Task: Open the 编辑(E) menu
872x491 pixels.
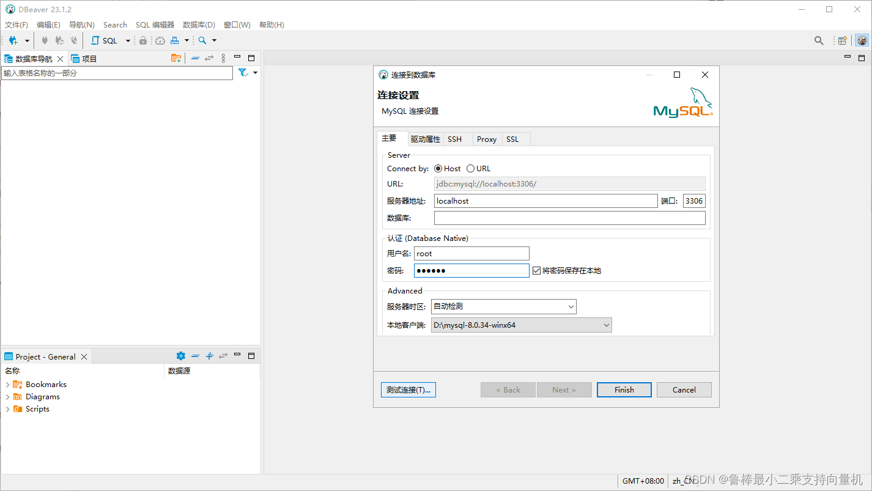Action: tap(48, 25)
